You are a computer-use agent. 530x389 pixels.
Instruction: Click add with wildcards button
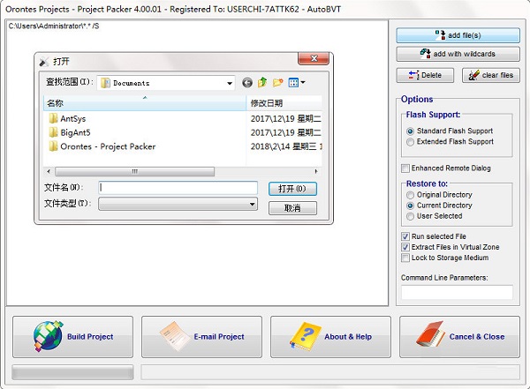pos(458,54)
